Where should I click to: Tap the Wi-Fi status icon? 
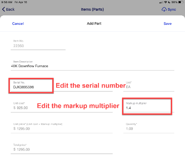(x=166, y=2)
